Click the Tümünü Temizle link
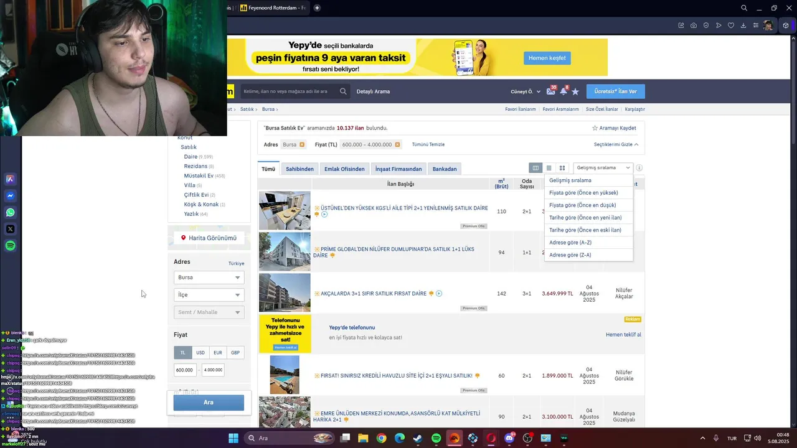The width and height of the screenshot is (797, 448). [x=428, y=144]
